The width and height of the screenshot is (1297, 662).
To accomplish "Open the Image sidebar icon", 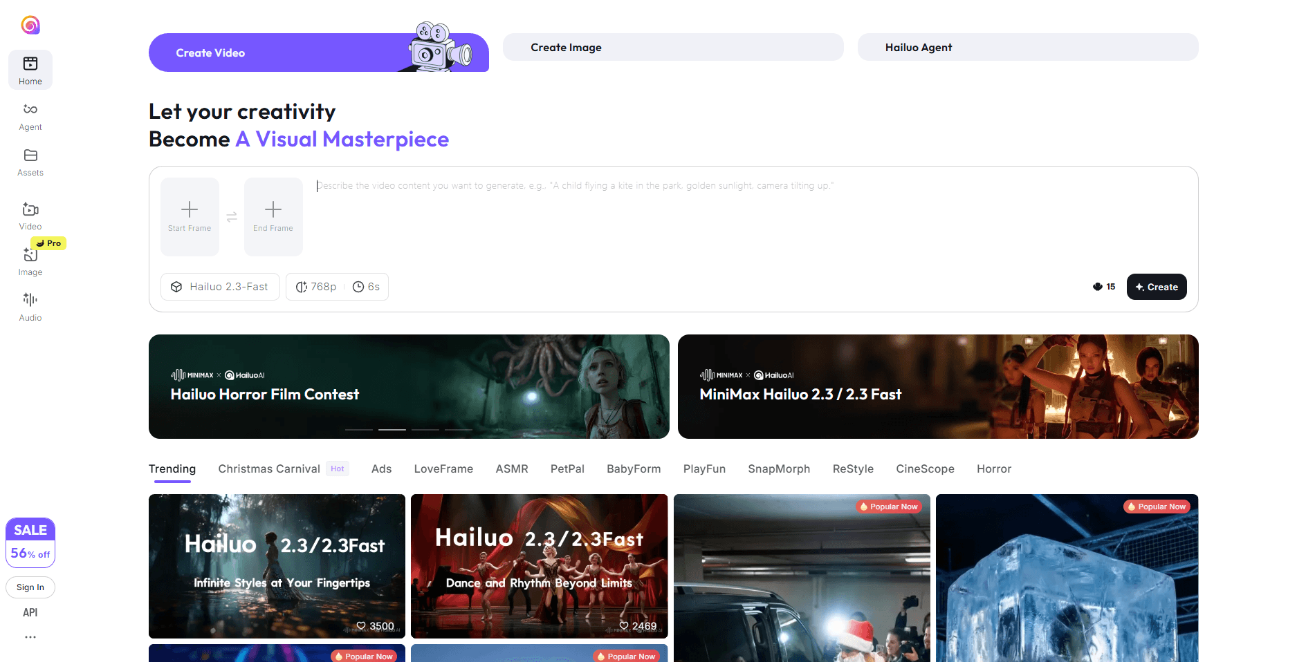I will [x=30, y=254].
